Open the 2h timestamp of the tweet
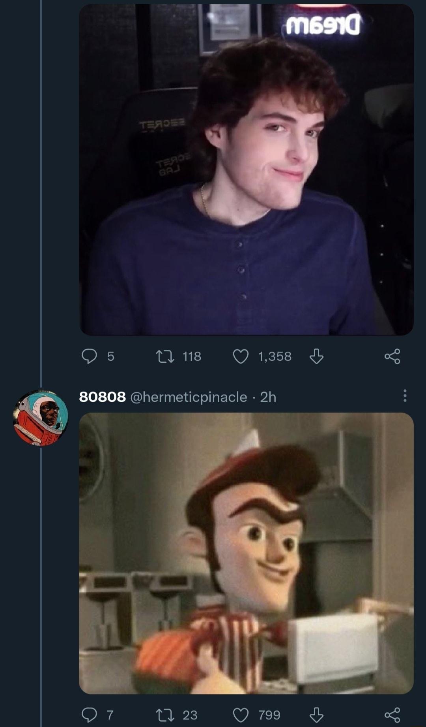Image resolution: width=426 pixels, height=727 pixels. (x=268, y=397)
